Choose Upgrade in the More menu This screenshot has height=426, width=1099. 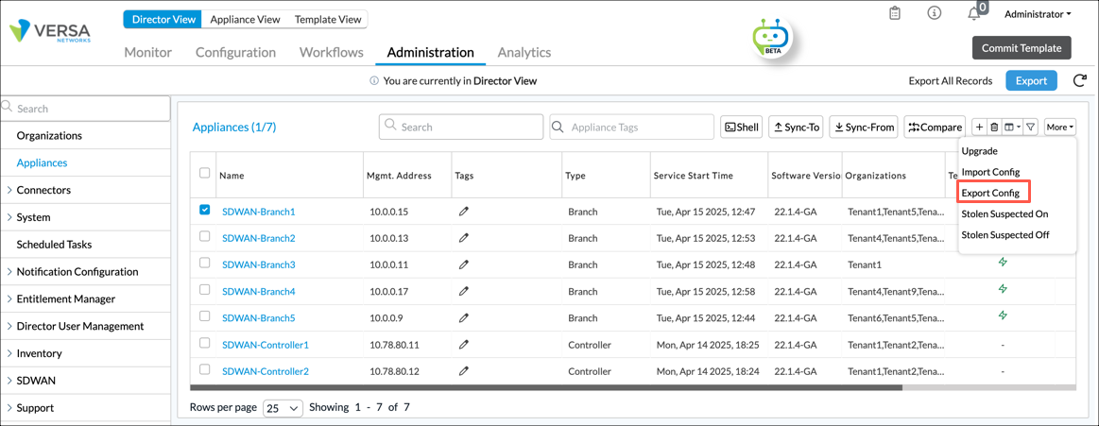(979, 150)
